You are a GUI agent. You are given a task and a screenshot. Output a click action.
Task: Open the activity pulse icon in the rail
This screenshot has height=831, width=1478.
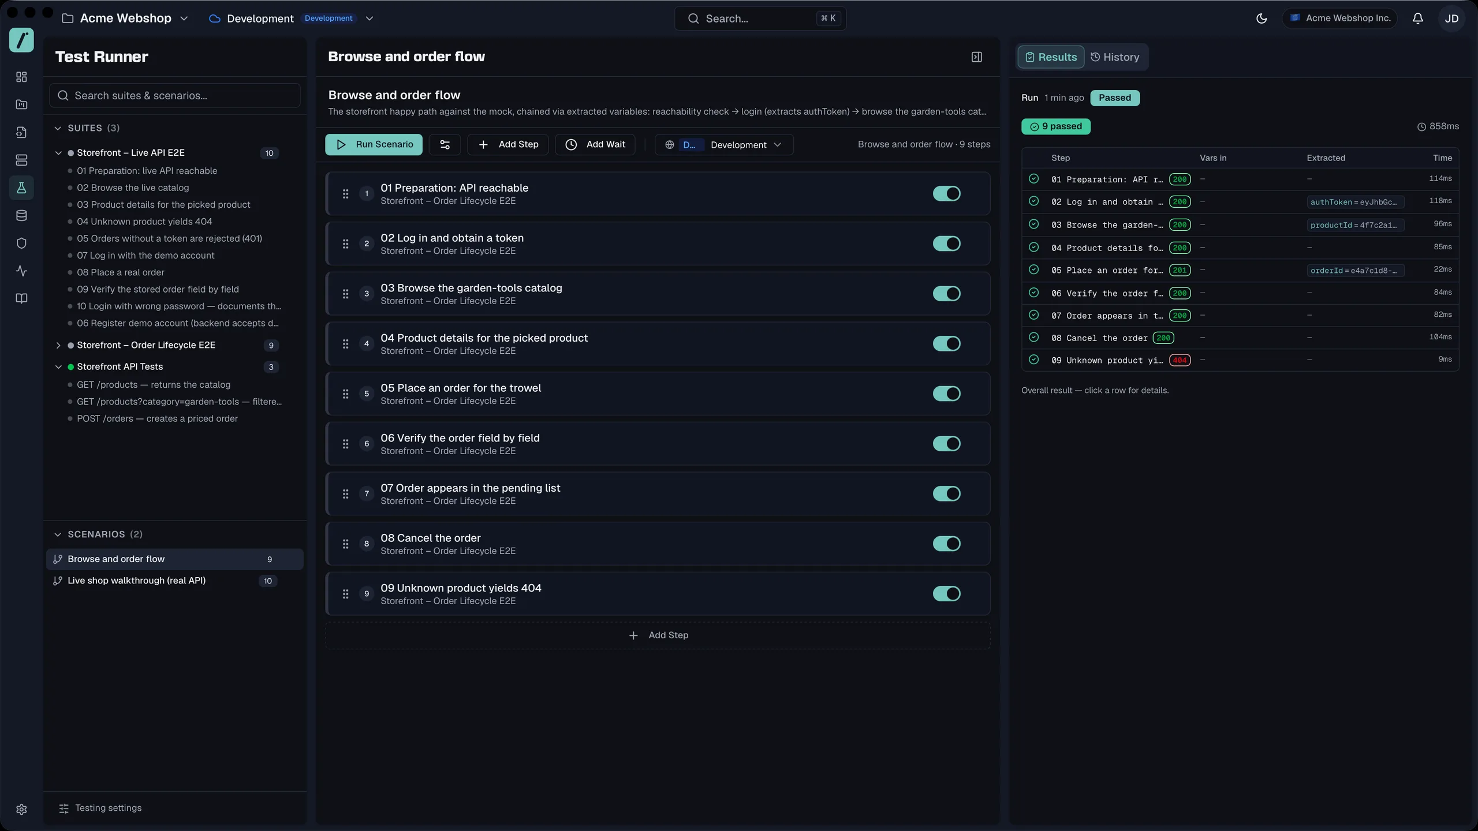[21, 271]
